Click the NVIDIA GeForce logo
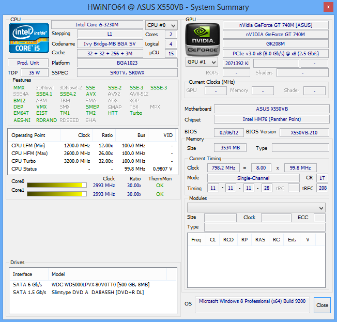Viewport: 337px width, 322px height. point(203,40)
